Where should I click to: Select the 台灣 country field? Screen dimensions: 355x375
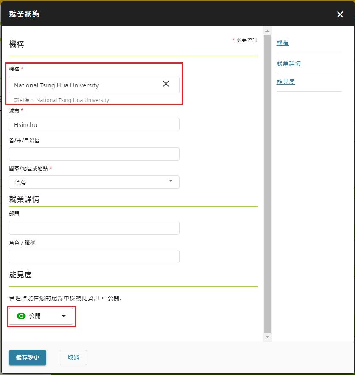(85, 182)
